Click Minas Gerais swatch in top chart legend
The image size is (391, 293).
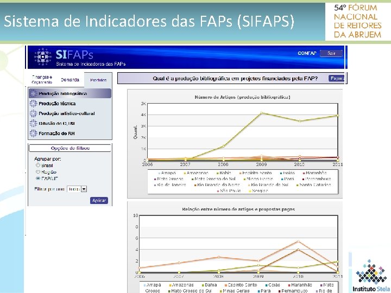coord(244,179)
